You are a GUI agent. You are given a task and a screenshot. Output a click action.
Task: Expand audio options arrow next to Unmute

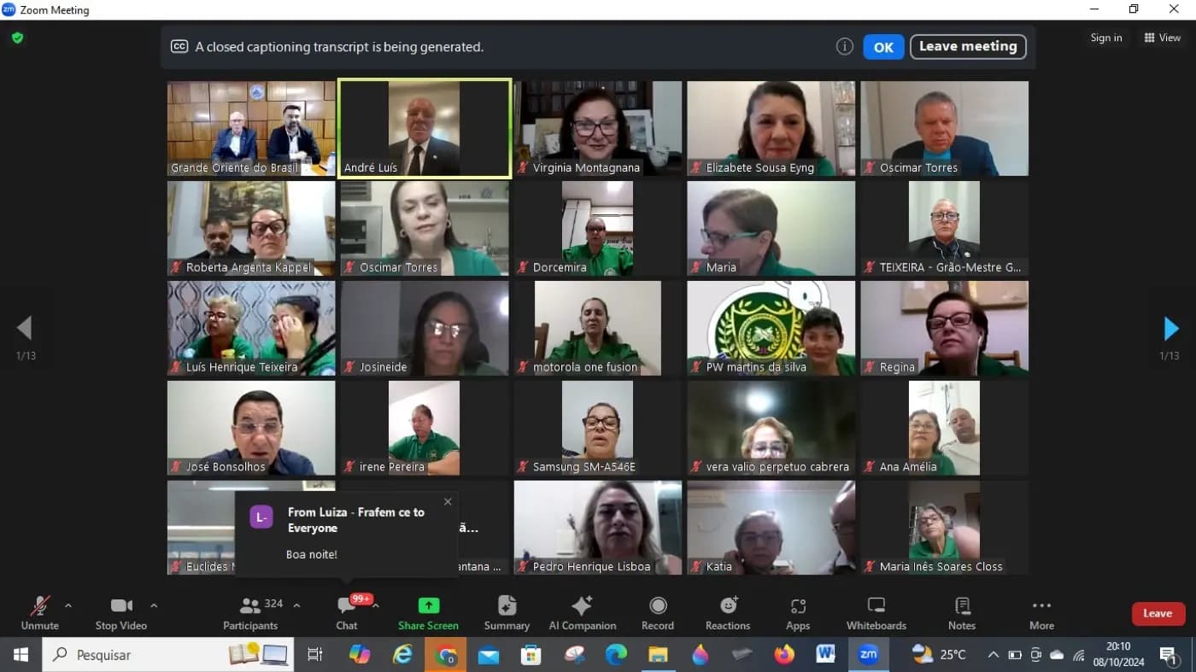[x=68, y=605]
